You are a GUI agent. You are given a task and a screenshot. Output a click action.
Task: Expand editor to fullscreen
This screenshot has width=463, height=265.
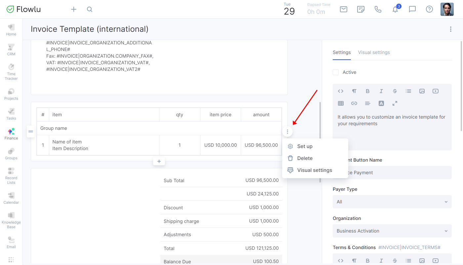395,103
